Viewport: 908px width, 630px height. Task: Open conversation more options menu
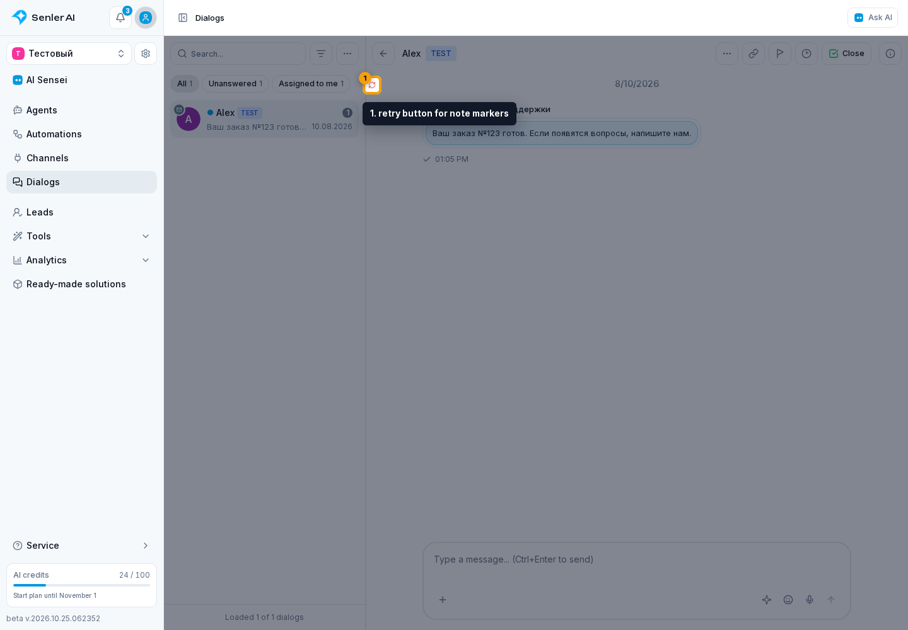[x=727, y=54]
